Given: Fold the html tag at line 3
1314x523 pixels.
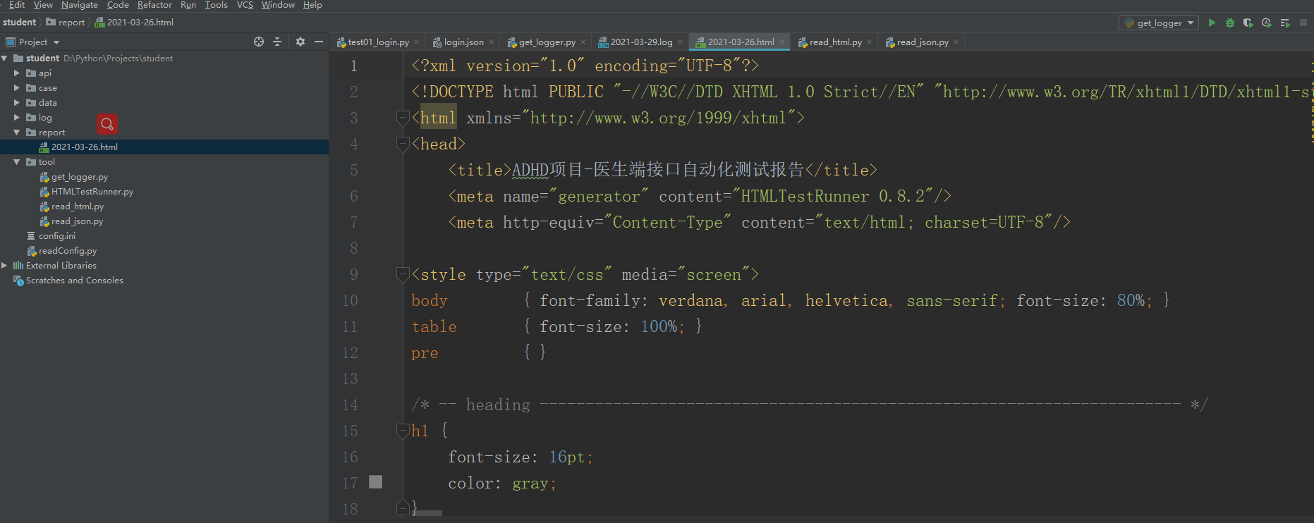Looking at the screenshot, I should click(403, 118).
